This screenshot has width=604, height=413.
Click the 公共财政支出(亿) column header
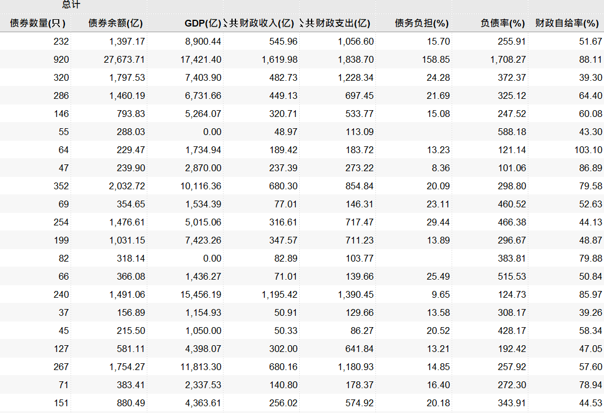[338, 23]
